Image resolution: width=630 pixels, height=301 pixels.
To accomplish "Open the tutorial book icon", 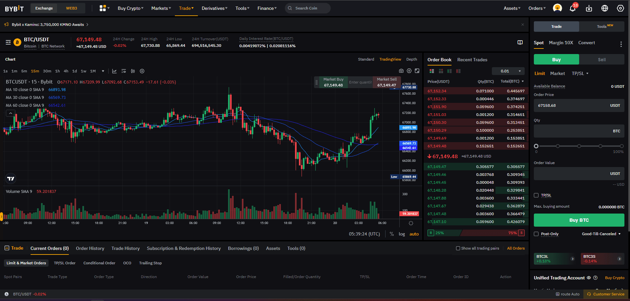I will click(520, 43).
